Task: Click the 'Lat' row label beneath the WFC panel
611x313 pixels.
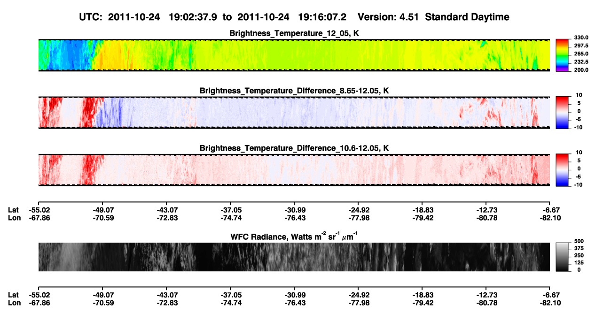Action: coord(13,295)
